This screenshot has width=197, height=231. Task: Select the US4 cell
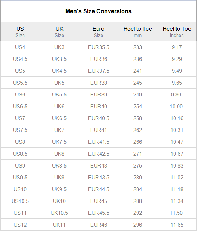coord(20,47)
